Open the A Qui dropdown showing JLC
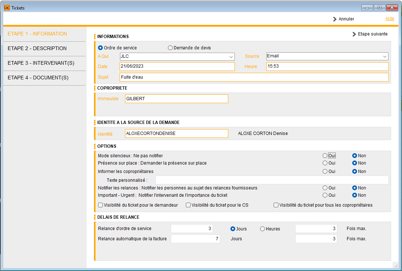This screenshot has width=402, height=271. coord(177,57)
